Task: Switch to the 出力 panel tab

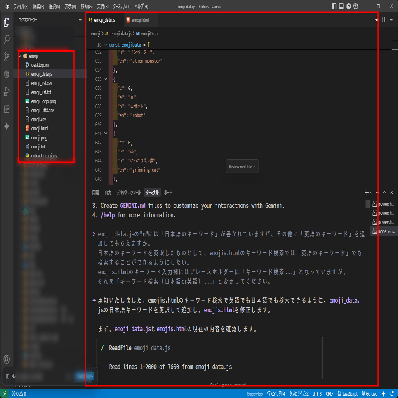Action: pos(108,192)
